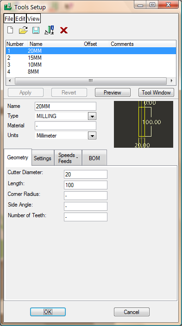This screenshot has height=326, width=182.
Task: Expand the Type MILLING dropdown
Action: point(92,116)
